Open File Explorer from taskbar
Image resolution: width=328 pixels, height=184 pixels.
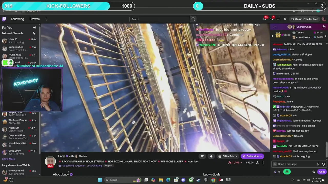(161, 180)
